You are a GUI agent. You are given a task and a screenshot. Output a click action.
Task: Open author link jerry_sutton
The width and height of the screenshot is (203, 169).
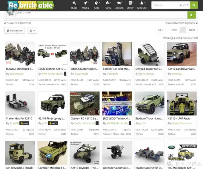point(147,74)
